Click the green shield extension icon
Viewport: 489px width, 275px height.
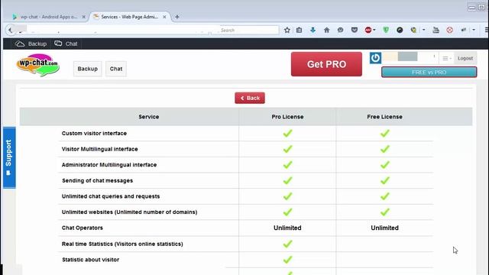[386, 30]
